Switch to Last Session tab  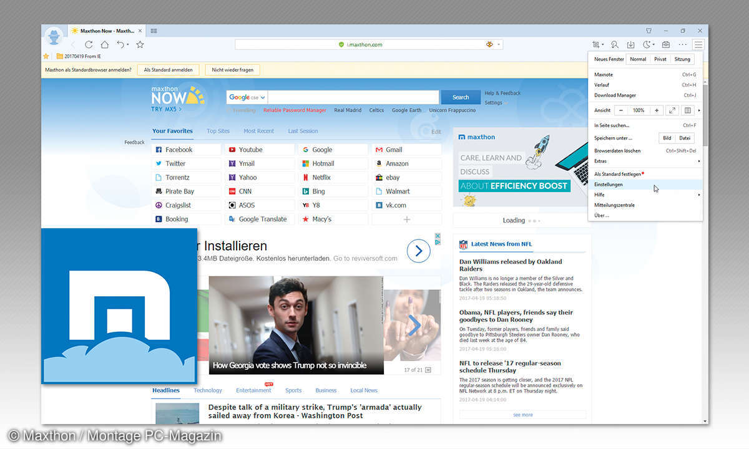(303, 131)
